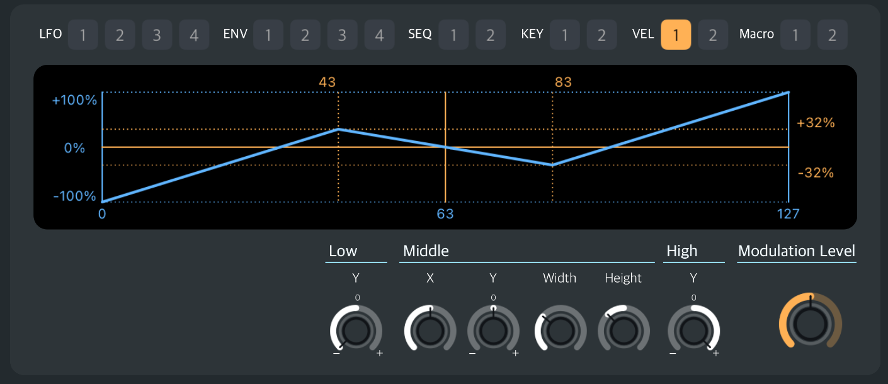Viewport: 888px width, 384px height.
Task: Click the Low Y knob
Action: click(x=356, y=328)
